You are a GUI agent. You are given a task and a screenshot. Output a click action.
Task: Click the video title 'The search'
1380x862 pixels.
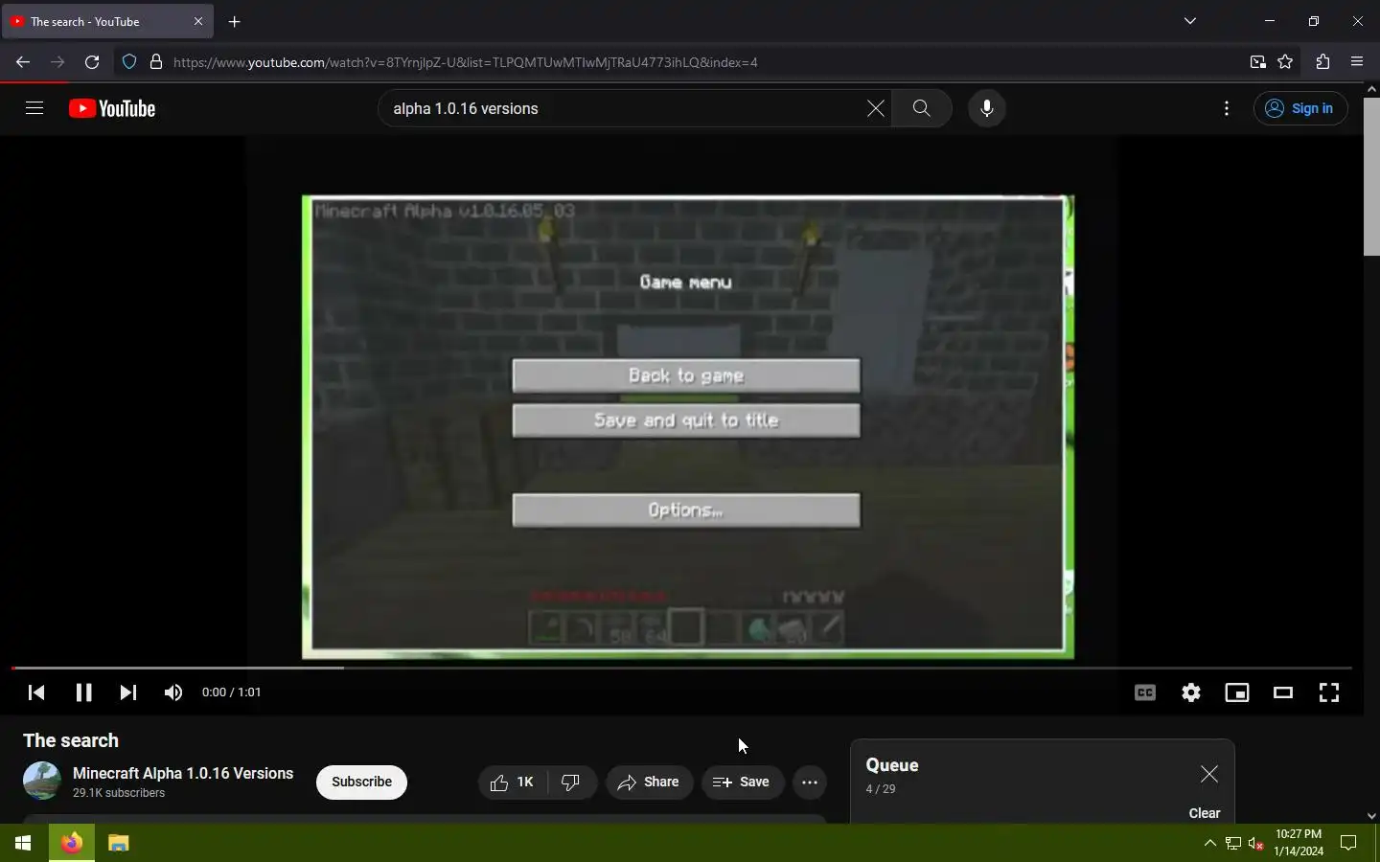(71, 740)
